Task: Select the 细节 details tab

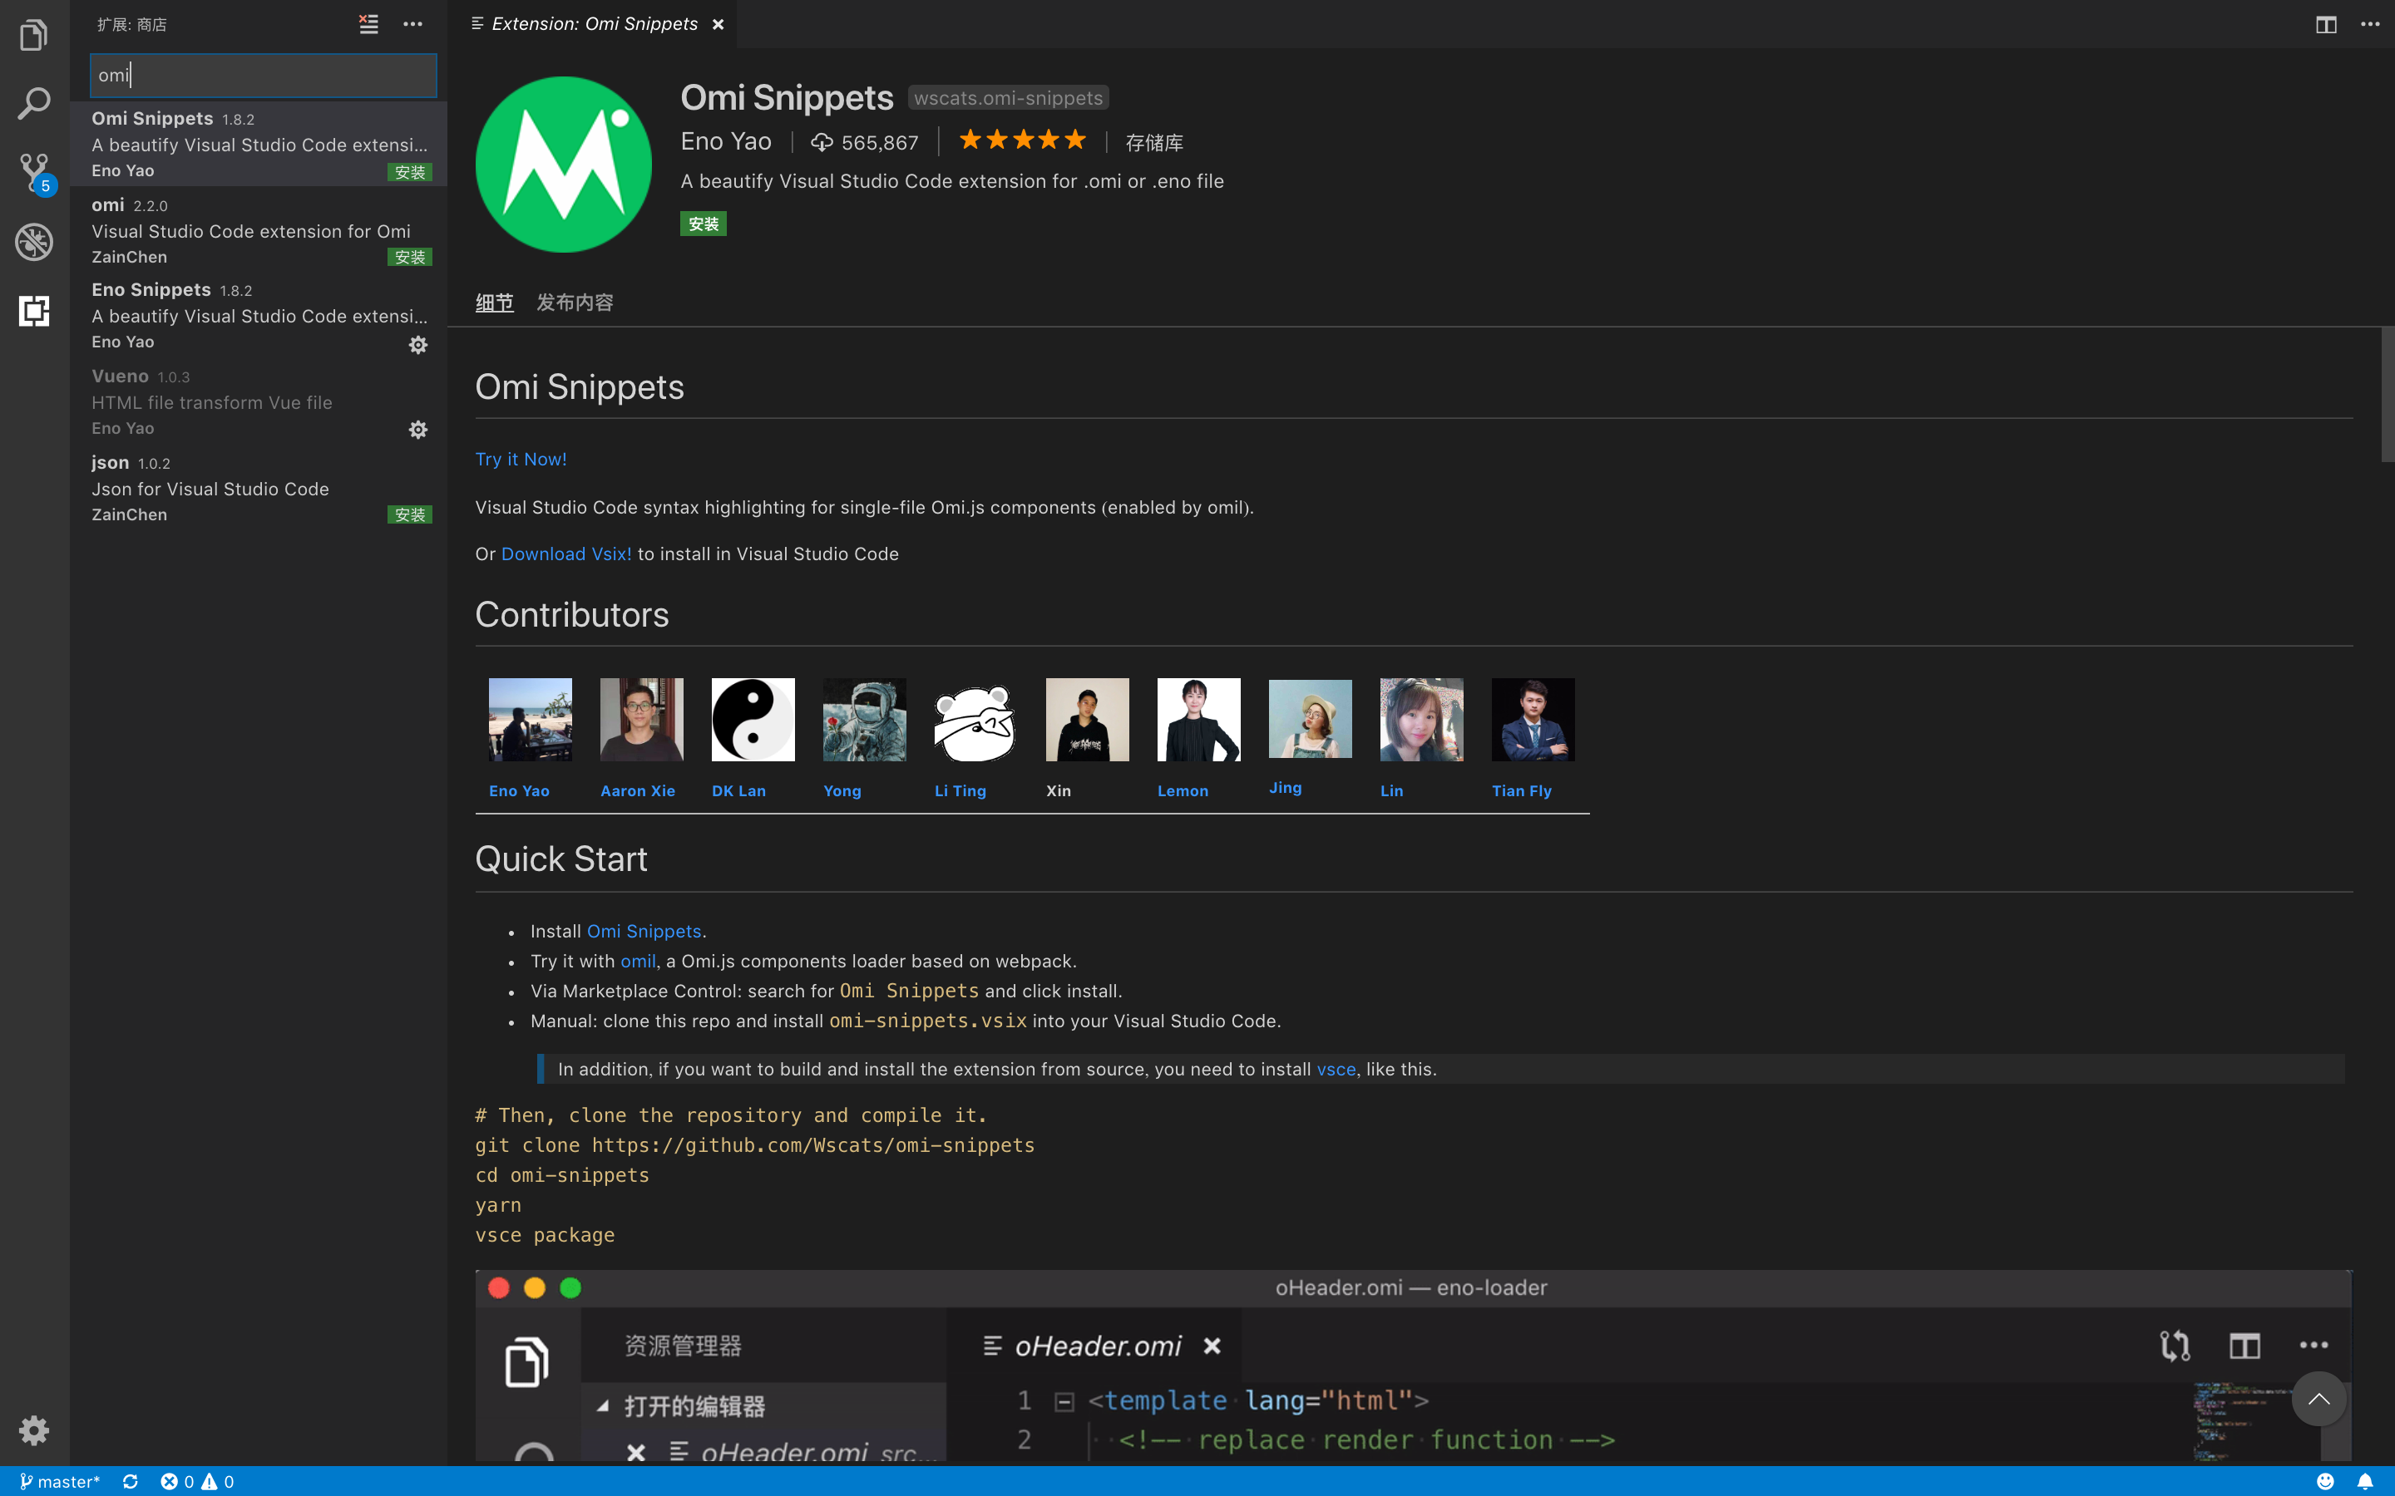Action: click(x=494, y=303)
